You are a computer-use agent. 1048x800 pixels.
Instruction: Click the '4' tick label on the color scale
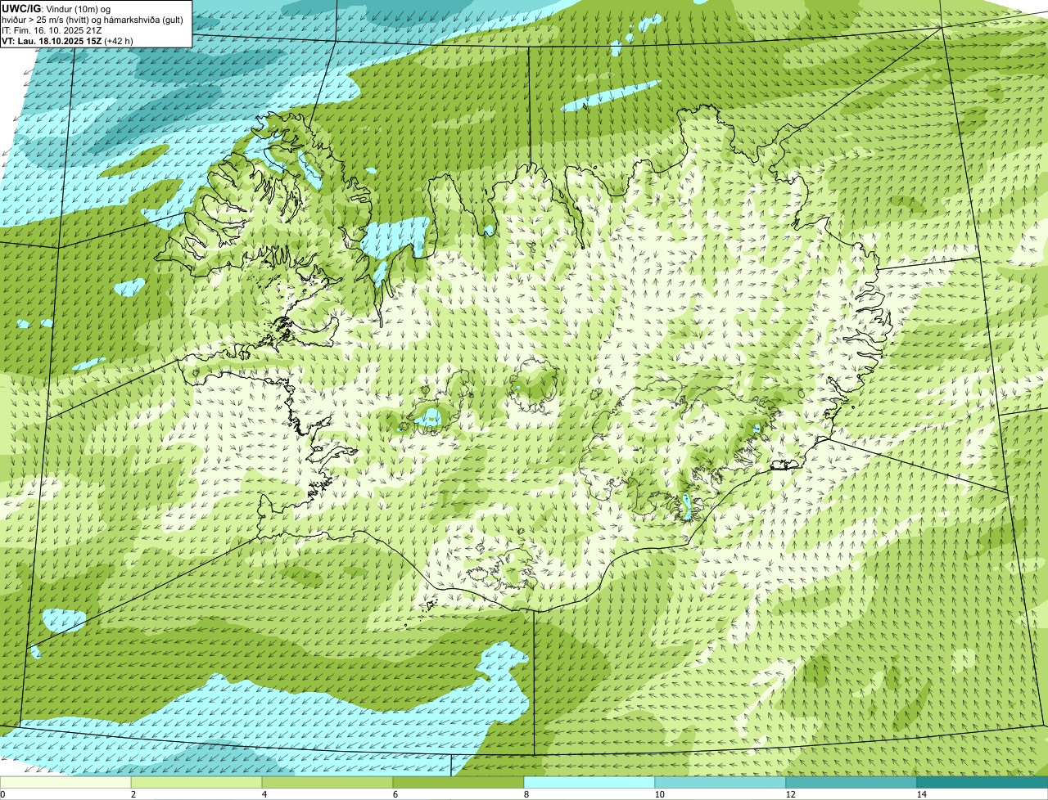point(264,794)
